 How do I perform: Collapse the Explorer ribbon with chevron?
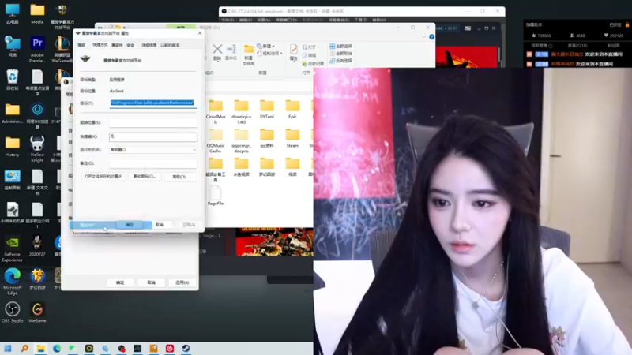click(424, 36)
